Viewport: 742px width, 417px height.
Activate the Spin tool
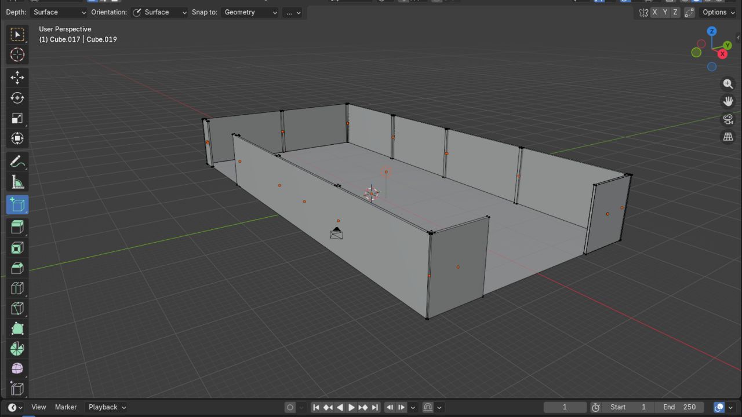coord(17,349)
